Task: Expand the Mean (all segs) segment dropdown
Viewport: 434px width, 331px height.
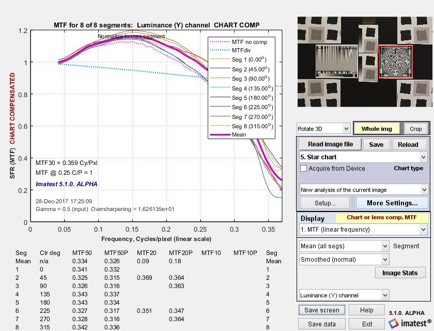Action: pos(344,246)
